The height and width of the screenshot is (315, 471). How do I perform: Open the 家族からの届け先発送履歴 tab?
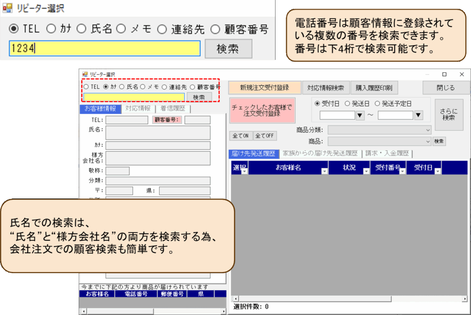point(320,153)
